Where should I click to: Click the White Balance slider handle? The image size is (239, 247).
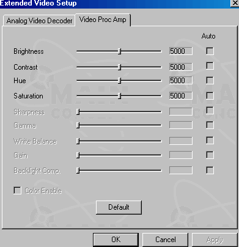coord(78,141)
